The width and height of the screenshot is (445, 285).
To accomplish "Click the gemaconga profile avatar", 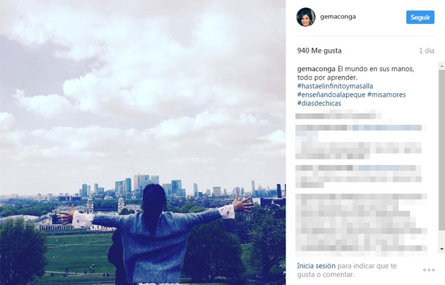I will click(305, 17).
